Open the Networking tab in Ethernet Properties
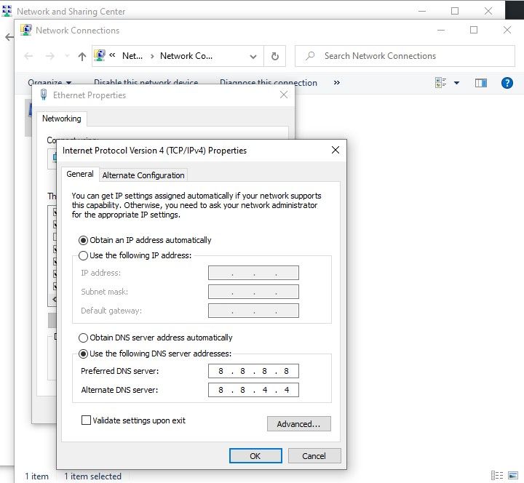This screenshot has height=483, width=524. (62, 119)
